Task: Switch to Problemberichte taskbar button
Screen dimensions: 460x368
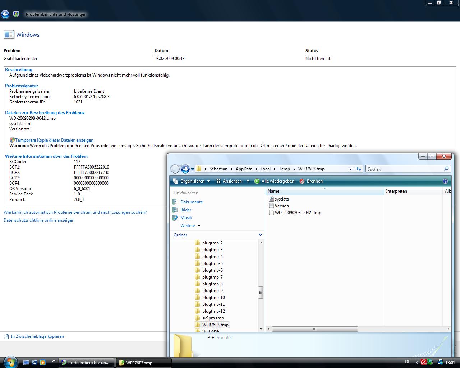Action: pyautogui.click(x=86, y=363)
